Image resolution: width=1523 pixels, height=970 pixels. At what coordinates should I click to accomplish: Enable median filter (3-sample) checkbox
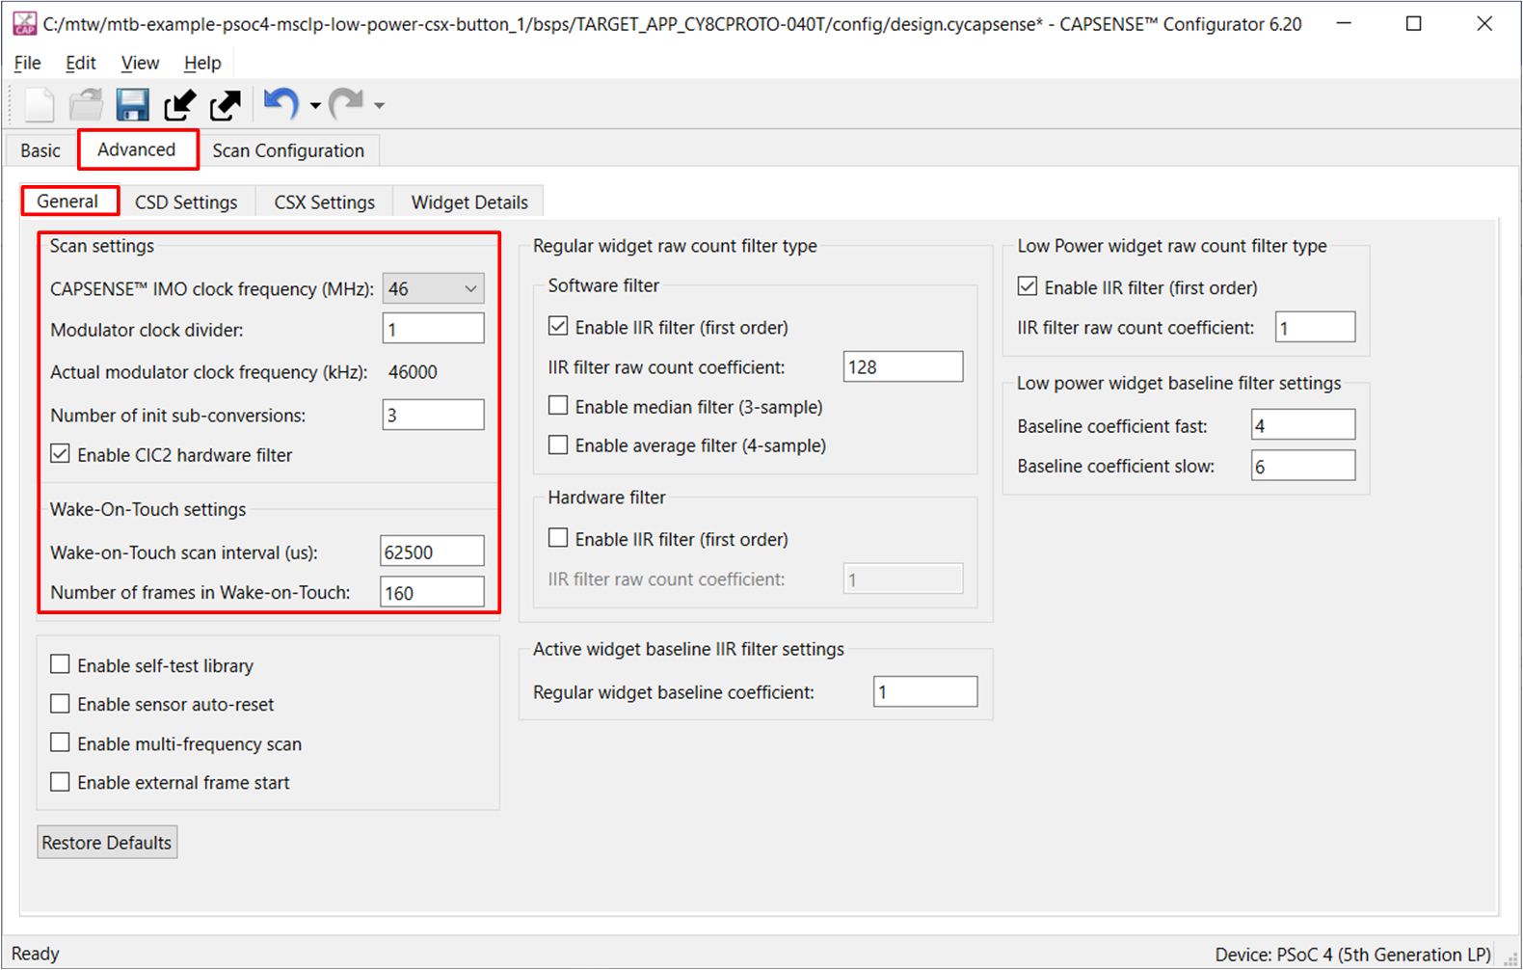click(x=558, y=406)
